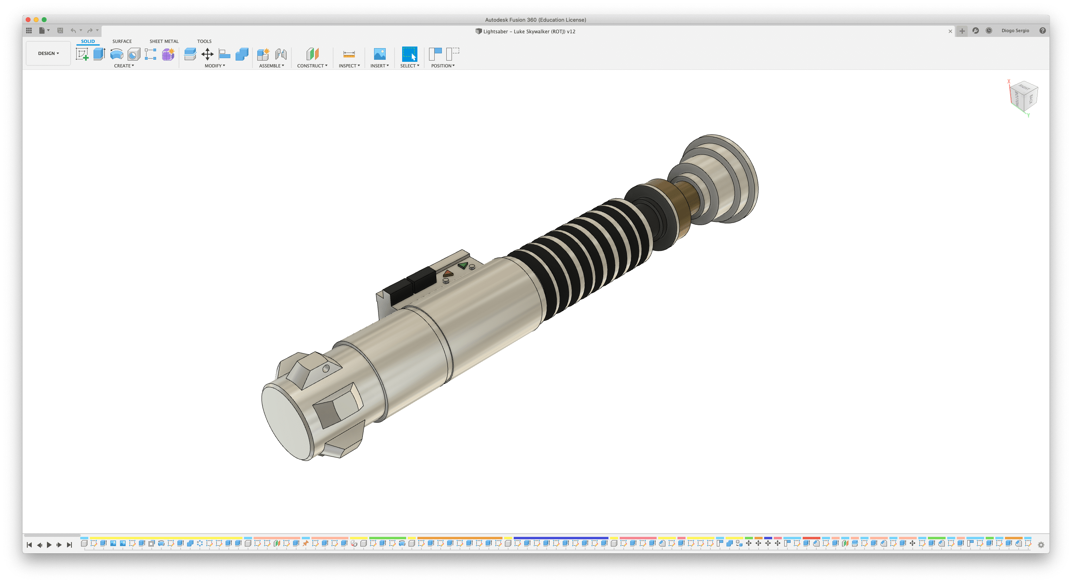Expand the INSERT menu
Image resolution: width=1072 pixels, height=583 pixels.
point(380,66)
